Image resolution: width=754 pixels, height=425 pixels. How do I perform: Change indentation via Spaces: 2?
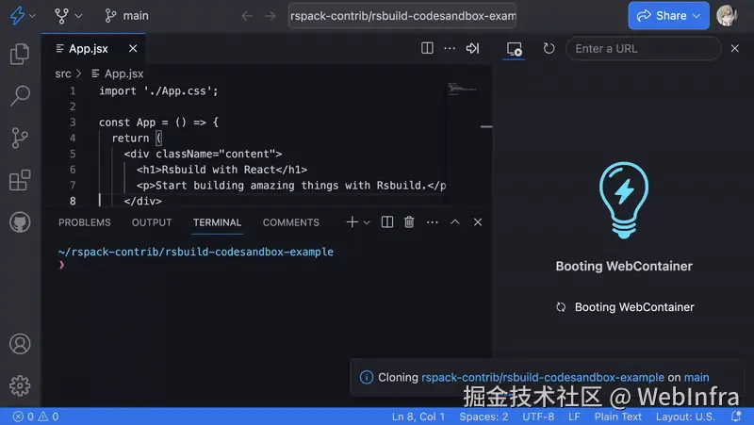coord(484,417)
